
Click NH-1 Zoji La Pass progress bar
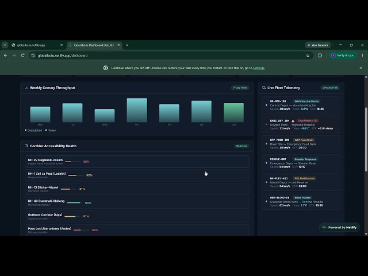coord(75,175)
